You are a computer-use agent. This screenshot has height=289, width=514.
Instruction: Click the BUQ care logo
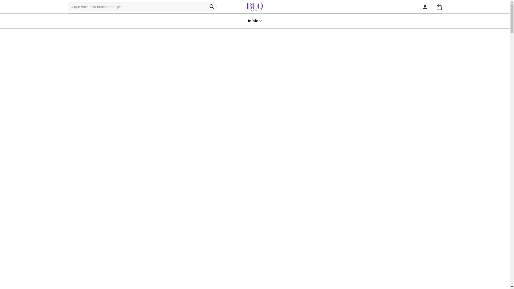255,7
